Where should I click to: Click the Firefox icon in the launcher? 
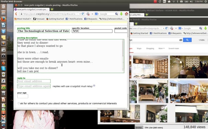(4, 19)
